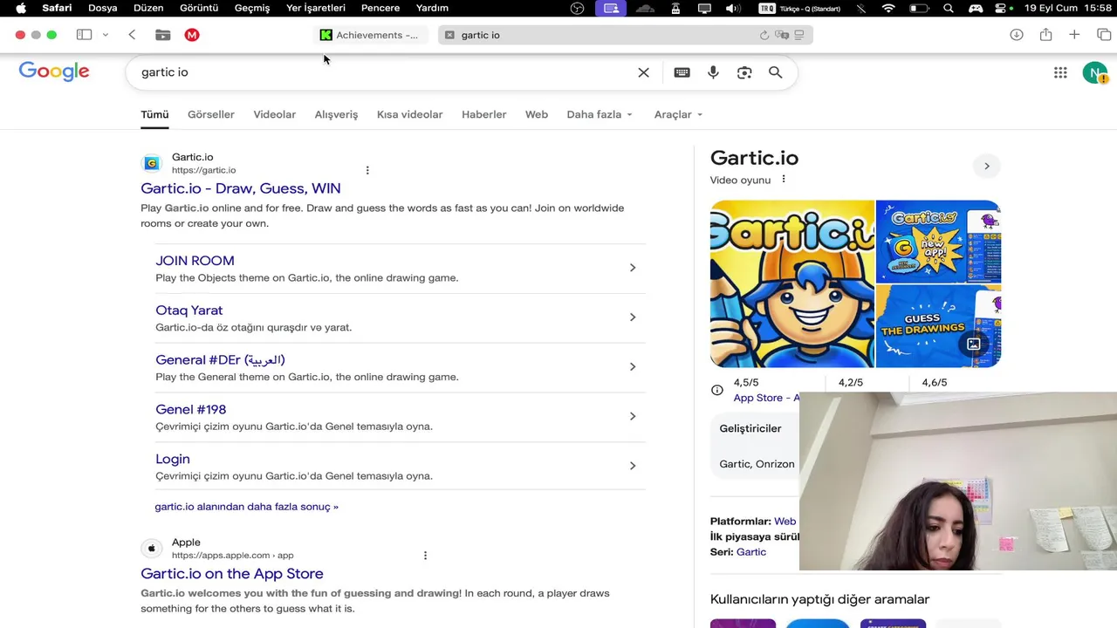Viewport: 1117px width, 628px height.
Task: Search by image with the Google Lens icon
Action: pyautogui.click(x=744, y=72)
